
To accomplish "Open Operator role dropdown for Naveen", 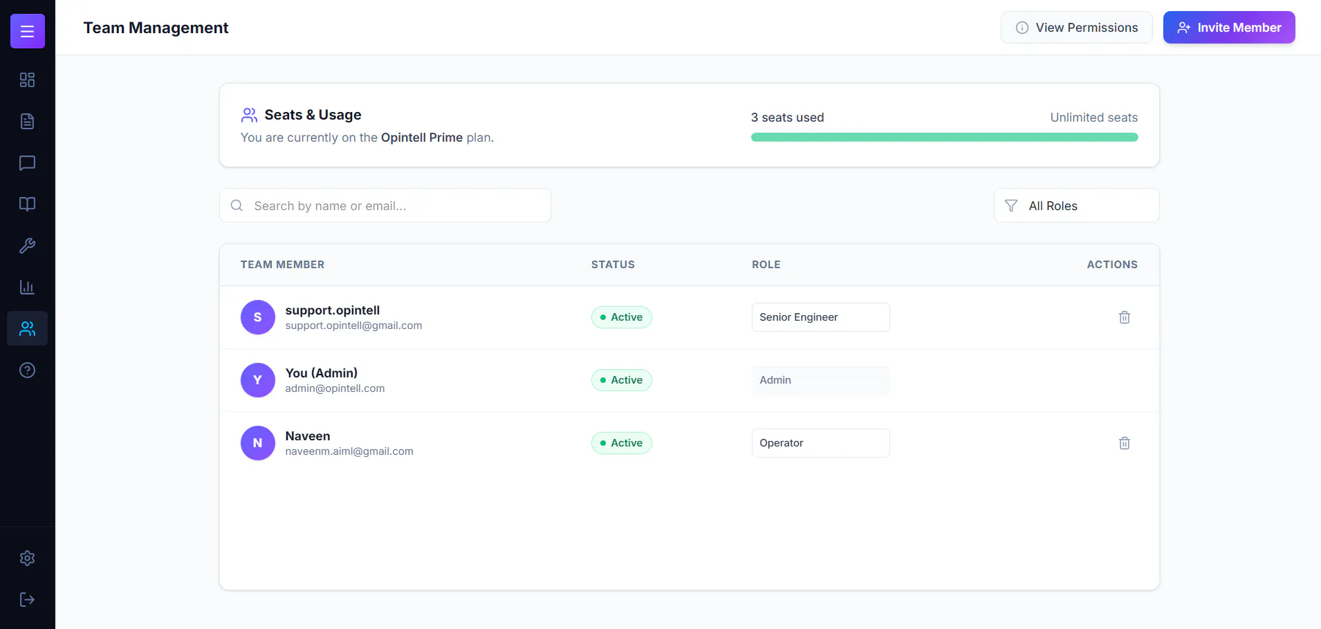I will [x=821, y=443].
